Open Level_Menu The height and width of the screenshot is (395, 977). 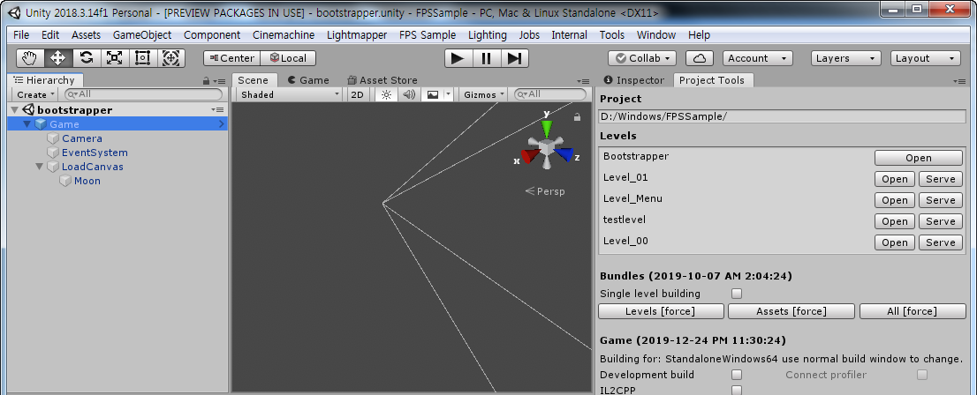(x=895, y=200)
